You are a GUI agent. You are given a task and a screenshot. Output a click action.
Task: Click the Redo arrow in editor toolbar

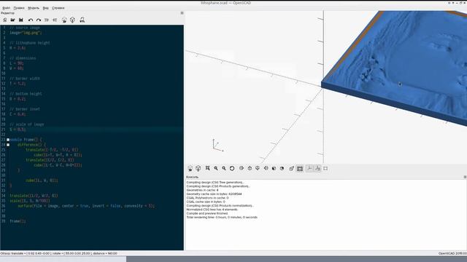click(39, 20)
